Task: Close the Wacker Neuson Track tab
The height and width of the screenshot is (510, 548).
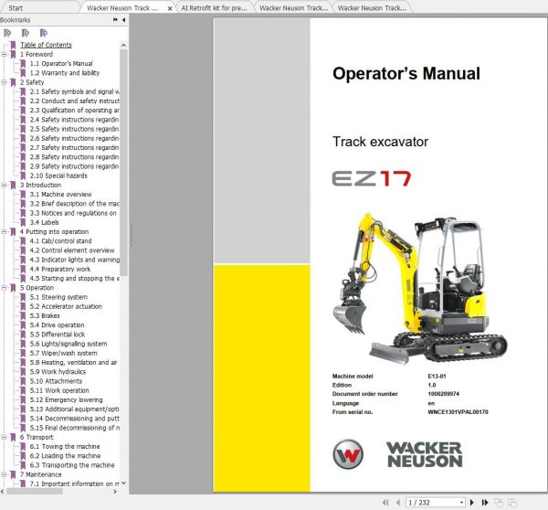Action: [x=170, y=8]
